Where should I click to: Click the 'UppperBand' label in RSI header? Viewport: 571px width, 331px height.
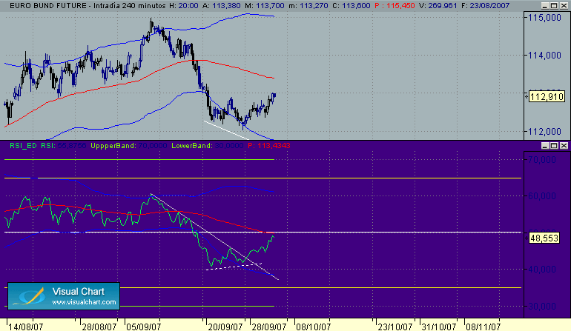click(113, 145)
